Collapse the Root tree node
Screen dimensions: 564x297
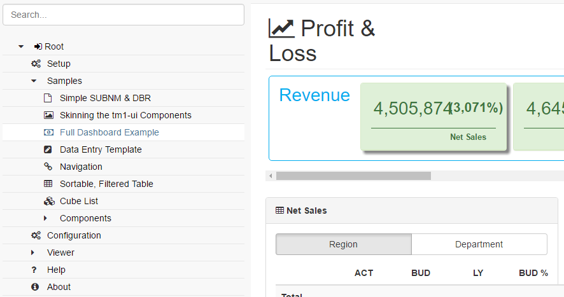pos(21,46)
